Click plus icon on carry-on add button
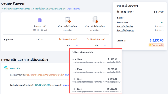This screenshot has width=168, height=94. point(77,45)
